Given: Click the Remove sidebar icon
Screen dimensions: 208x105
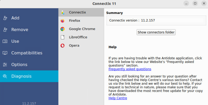Looking at the screenshot, I should 5,30.
